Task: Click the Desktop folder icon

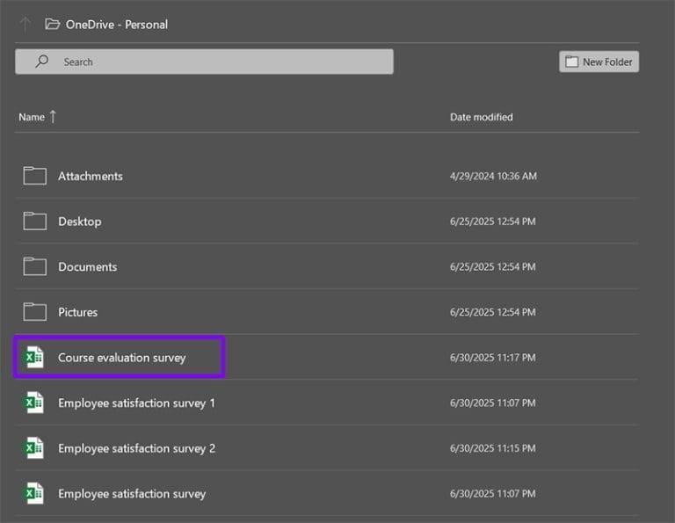Action: pyautogui.click(x=34, y=222)
